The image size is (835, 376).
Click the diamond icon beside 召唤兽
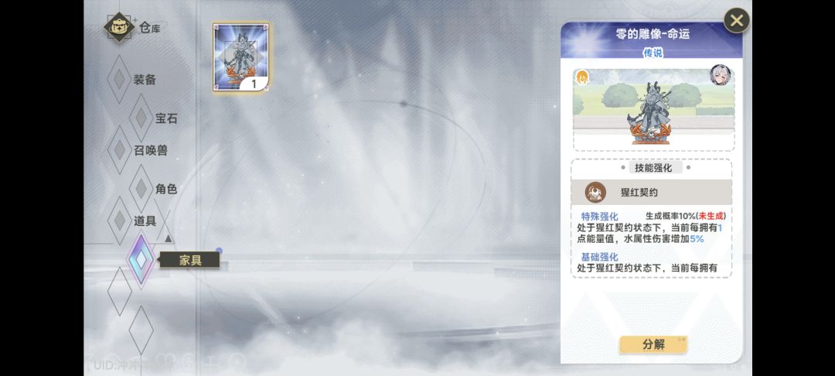(119, 150)
